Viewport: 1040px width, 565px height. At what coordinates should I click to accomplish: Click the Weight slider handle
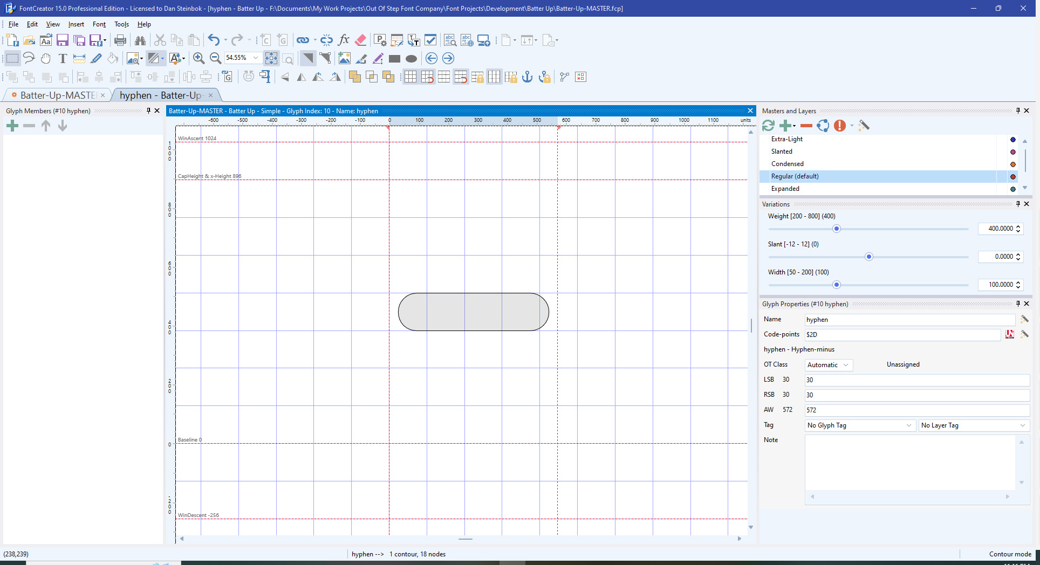pyautogui.click(x=837, y=229)
